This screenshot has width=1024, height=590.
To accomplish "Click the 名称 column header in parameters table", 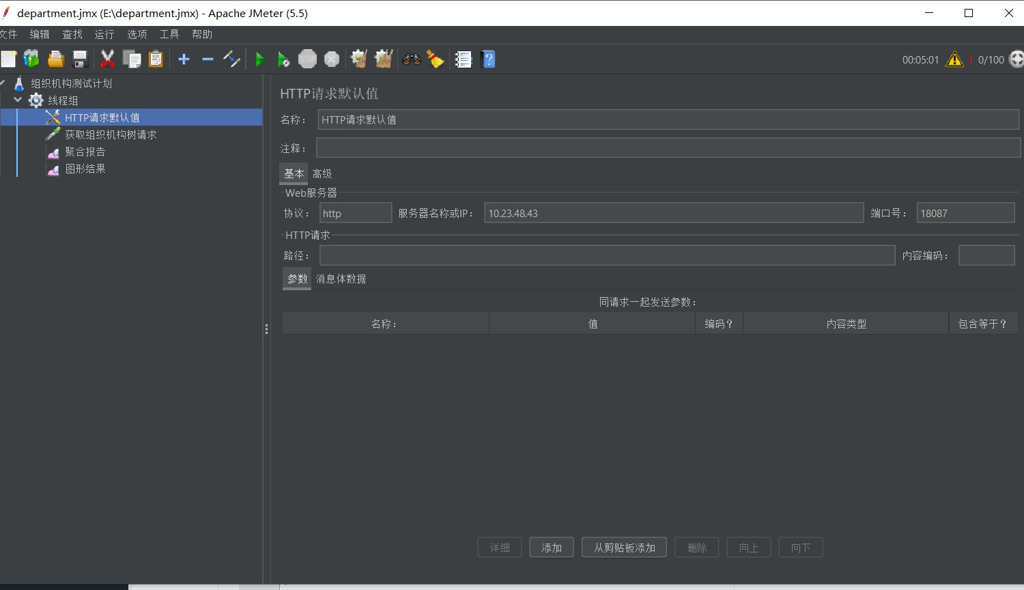I will click(386, 324).
